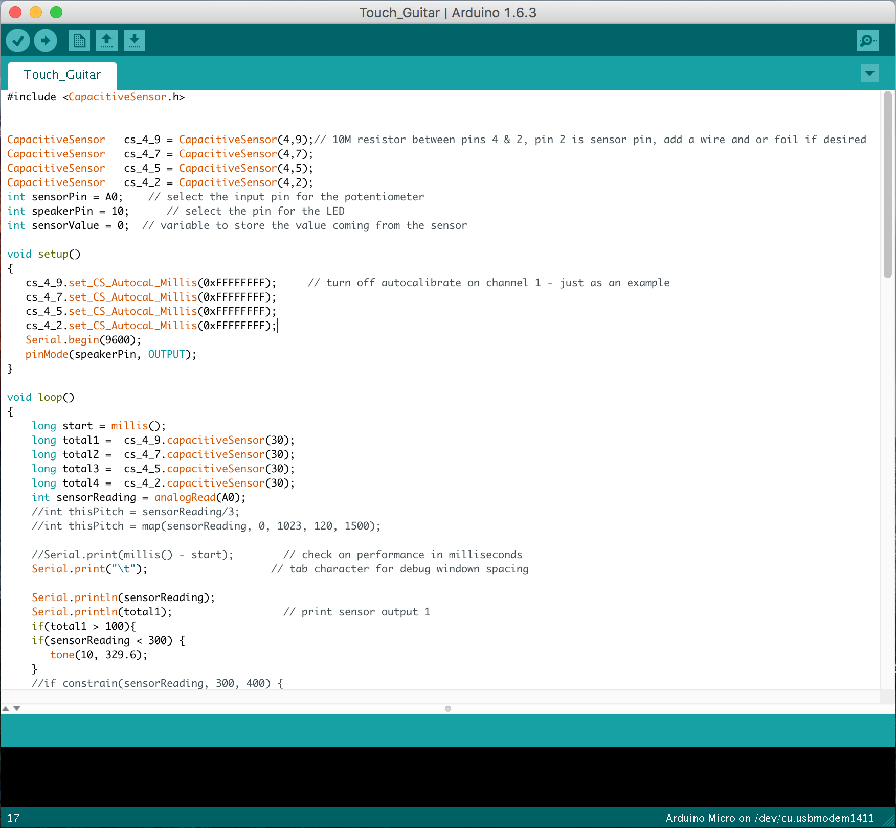Click the 10M resistor comment

(590, 140)
